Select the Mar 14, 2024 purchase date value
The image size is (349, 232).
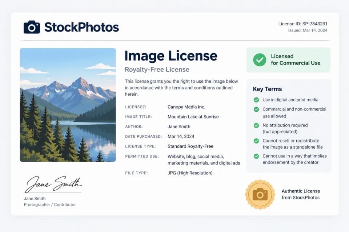tap(181, 137)
